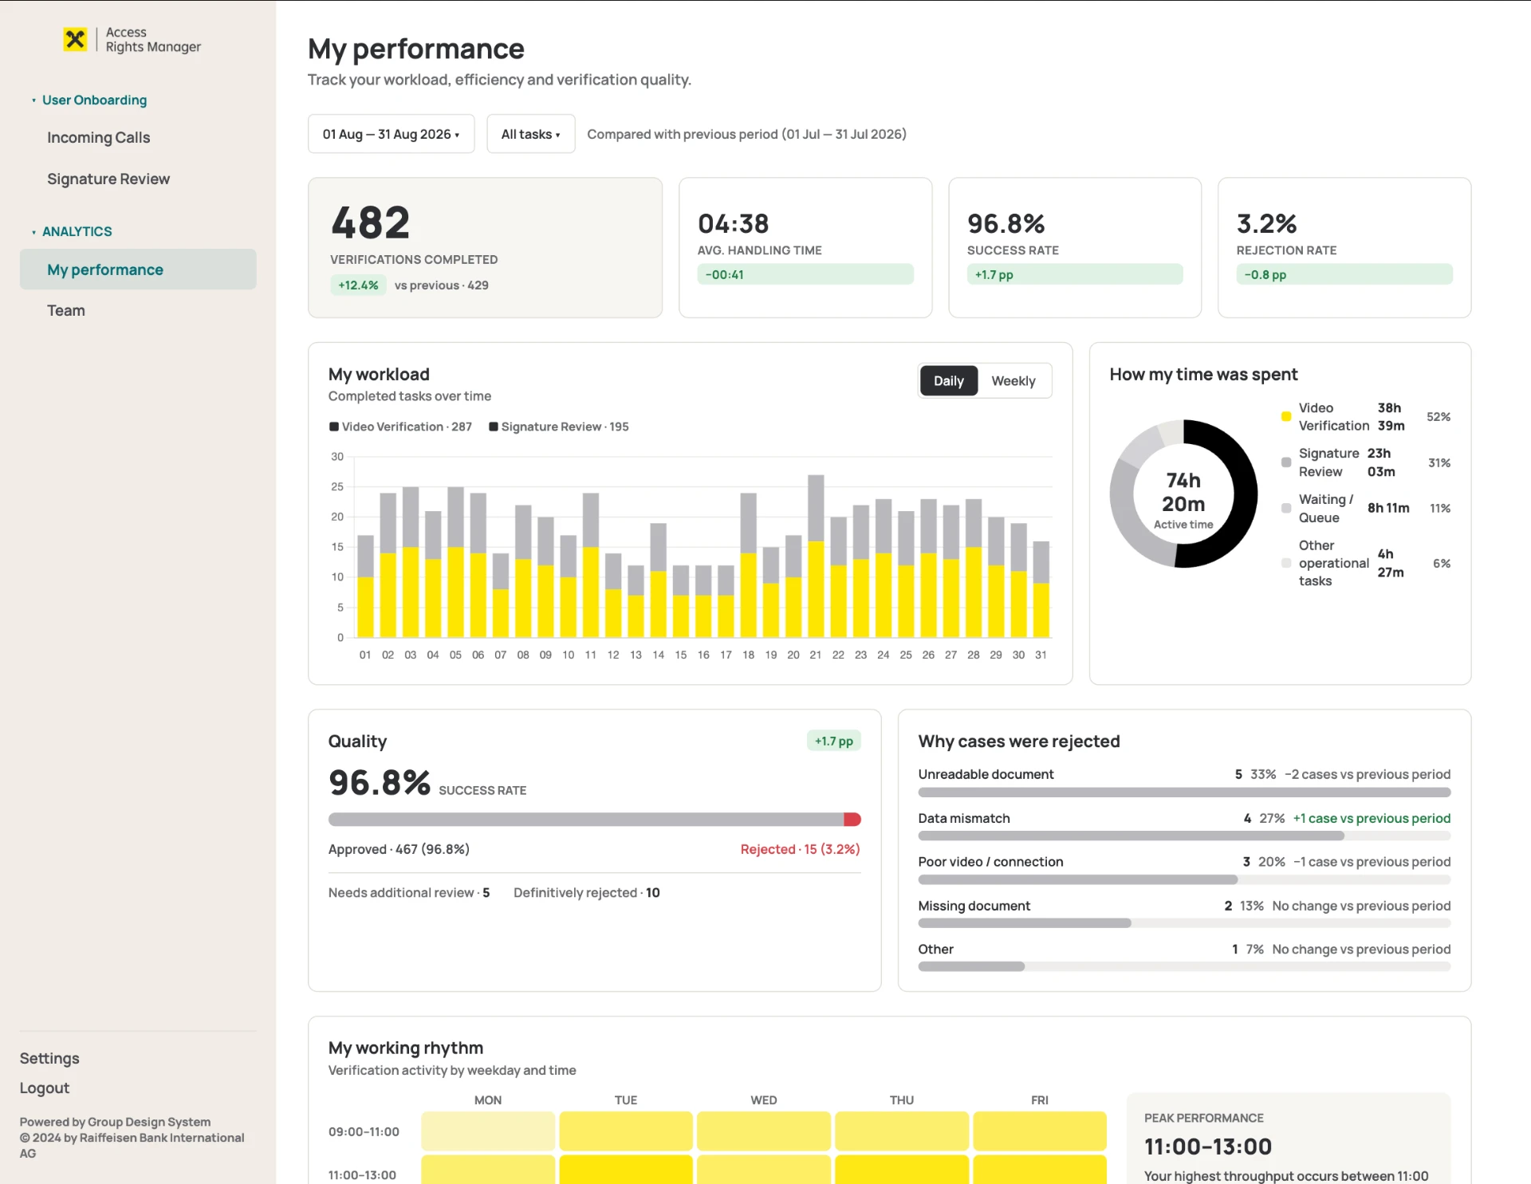Click the Raiffeisen logo icon

(75, 39)
